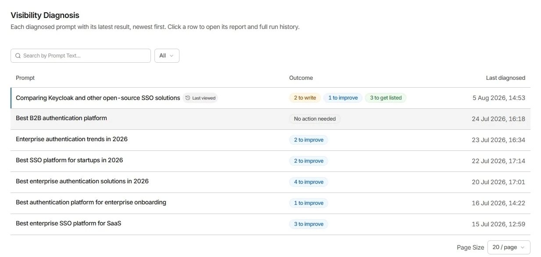Click the 1 to improve badge in onboarding row
541x257 pixels.
click(308, 203)
